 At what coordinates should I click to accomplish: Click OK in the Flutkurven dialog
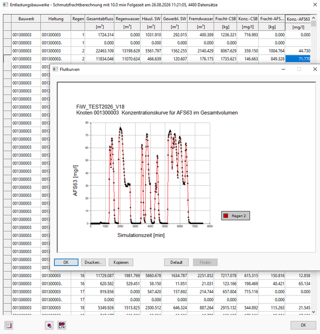click(x=66, y=262)
